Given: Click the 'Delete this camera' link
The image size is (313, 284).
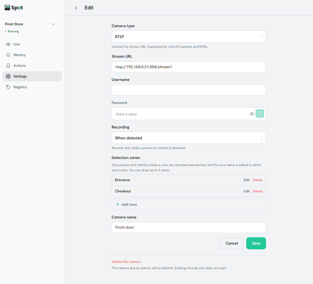Looking at the screenshot, I should (x=126, y=262).
